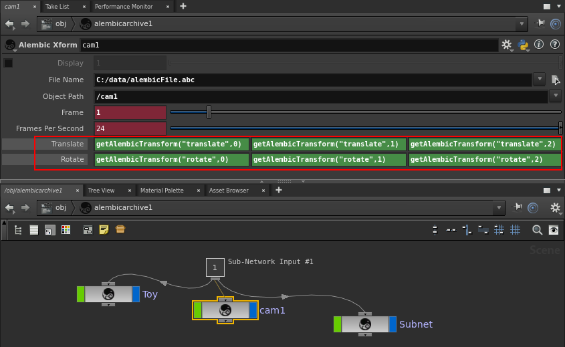Click the Frames Per Second value field
The image size is (565, 347).
130,128
